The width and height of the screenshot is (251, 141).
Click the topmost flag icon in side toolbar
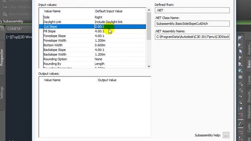pos(240,38)
